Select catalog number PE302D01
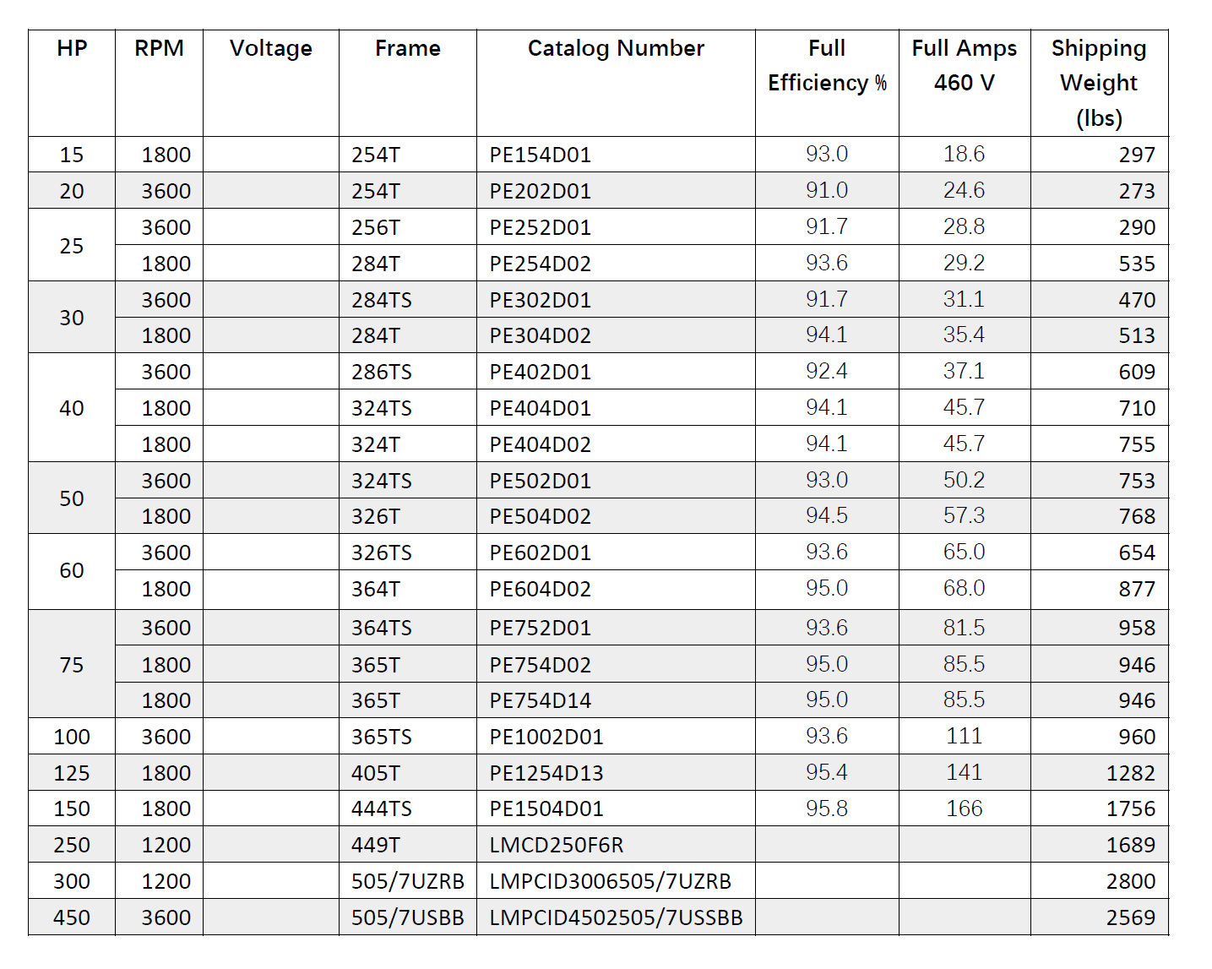Image resolution: width=1212 pixels, height=969 pixels. [x=541, y=300]
